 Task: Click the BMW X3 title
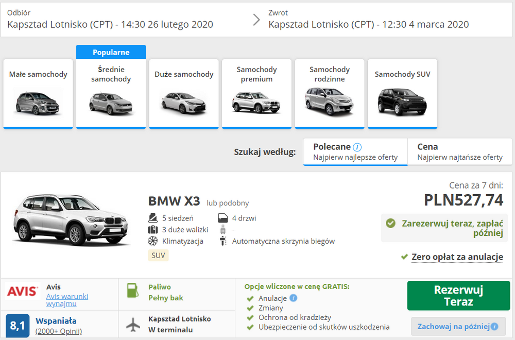coord(174,201)
